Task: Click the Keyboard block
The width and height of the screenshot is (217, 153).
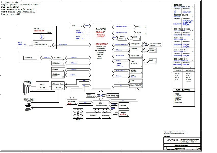Action: pyautogui.click(x=93, y=116)
